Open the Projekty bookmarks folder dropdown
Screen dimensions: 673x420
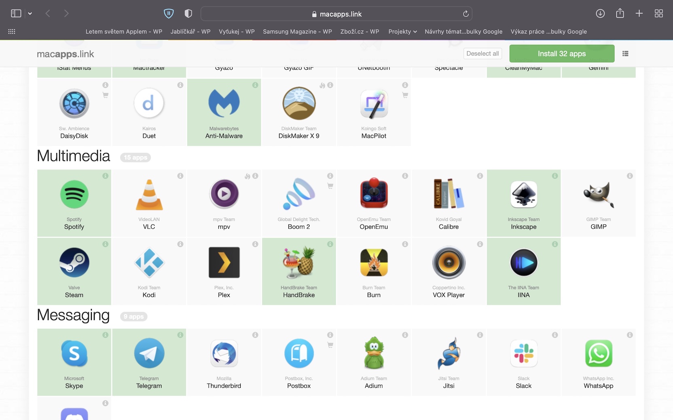click(402, 31)
